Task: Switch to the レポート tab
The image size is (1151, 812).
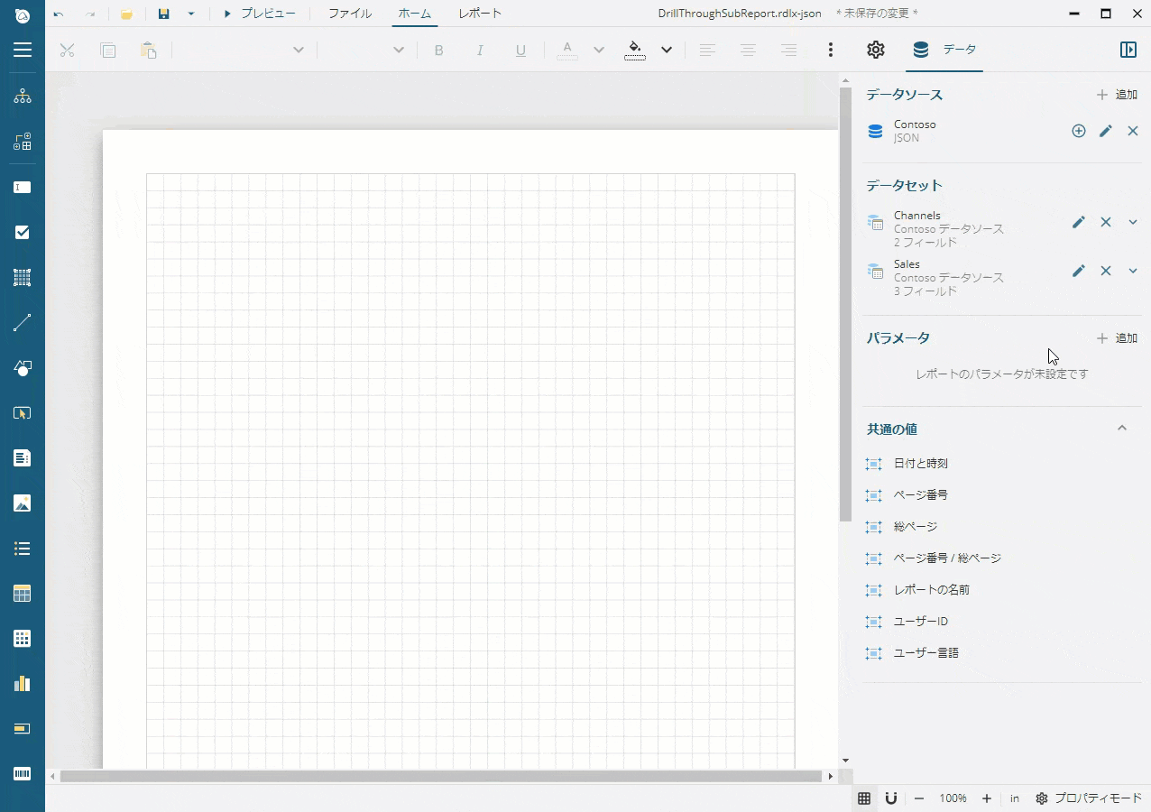Action: point(480,14)
